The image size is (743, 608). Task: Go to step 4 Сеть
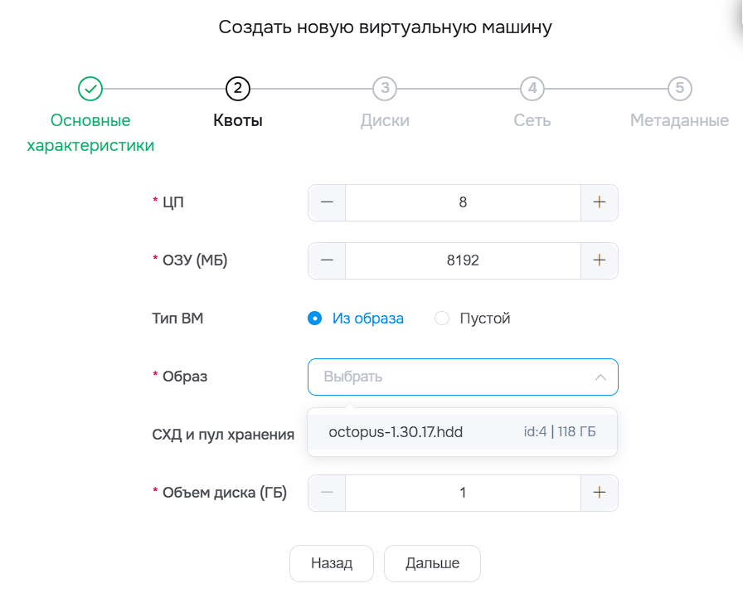tap(532, 88)
